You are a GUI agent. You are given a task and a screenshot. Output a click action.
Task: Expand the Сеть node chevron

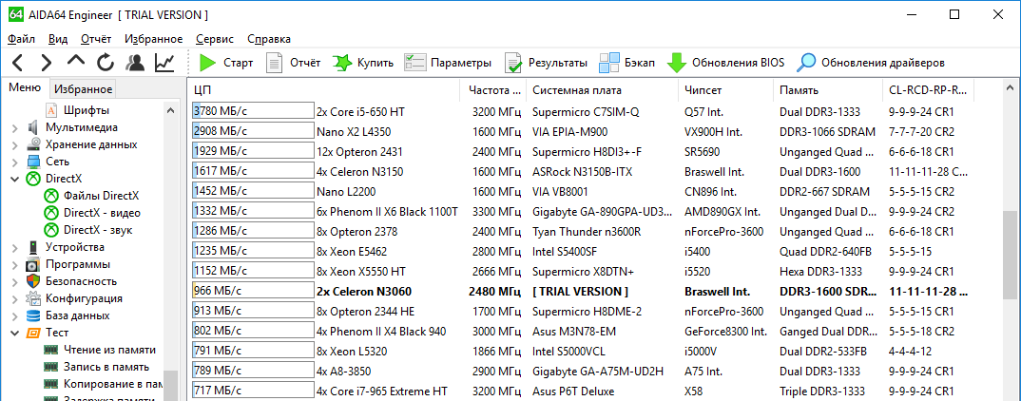click(15, 161)
